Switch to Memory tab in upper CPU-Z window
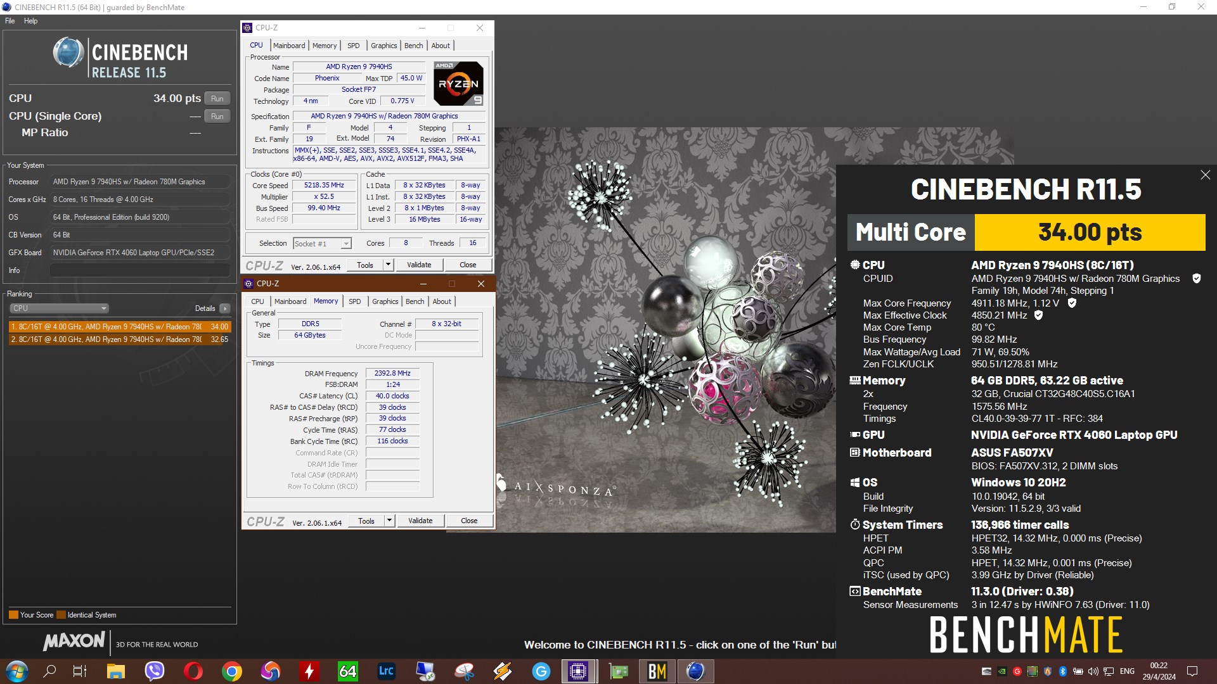 point(325,46)
